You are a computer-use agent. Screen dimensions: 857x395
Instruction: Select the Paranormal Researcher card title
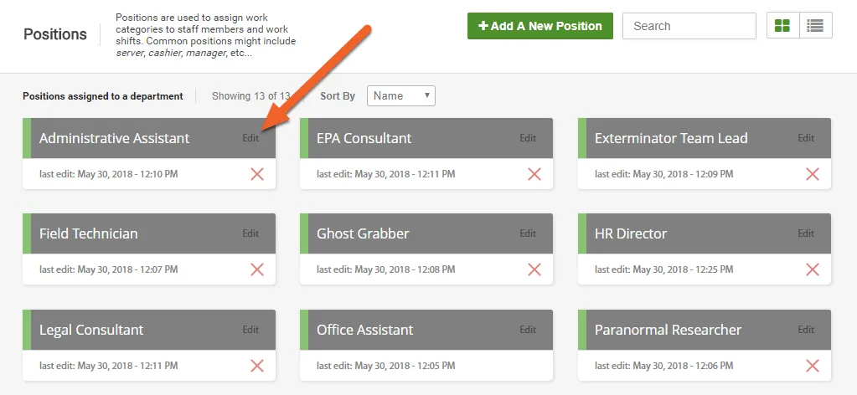coord(668,330)
